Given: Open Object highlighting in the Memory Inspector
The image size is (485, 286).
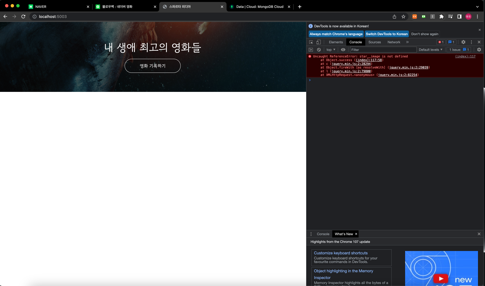Looking at the screenshot, I should (x=343, y=274).
